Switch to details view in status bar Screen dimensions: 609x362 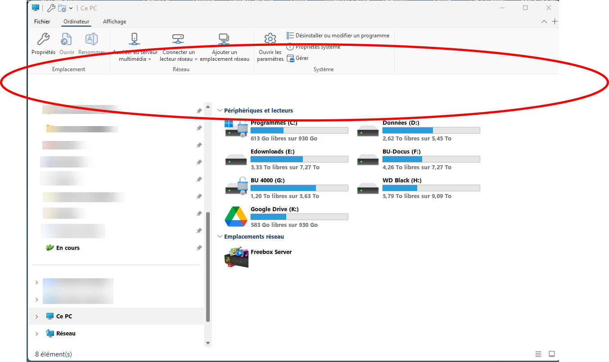coord(538,354)
